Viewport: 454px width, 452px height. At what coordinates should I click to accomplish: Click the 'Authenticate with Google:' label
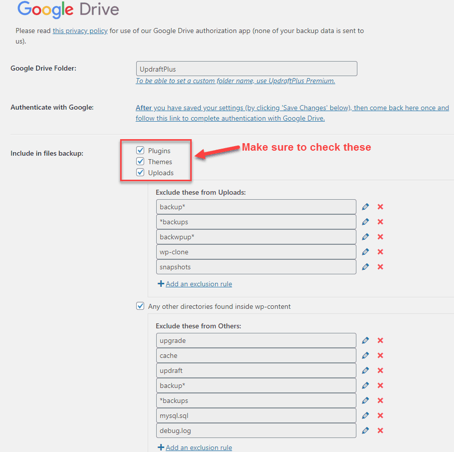(52, 108)
